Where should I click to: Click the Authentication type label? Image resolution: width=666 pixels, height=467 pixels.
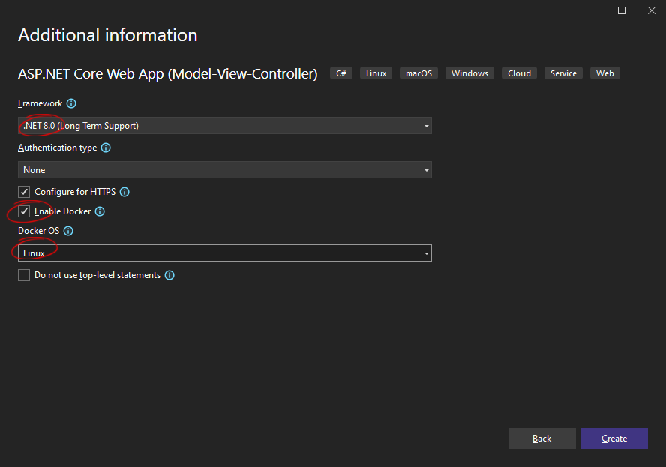click(x=57, y=148)
